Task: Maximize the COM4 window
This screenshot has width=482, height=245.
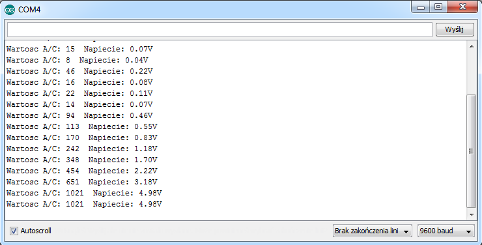Action: (x=438, y=7)
